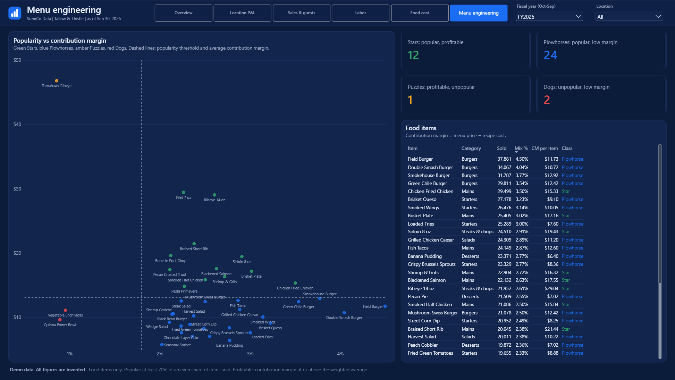Click the $29.04 CM value
The width and height of the screenshot is (675, 380).
click(551, 288)
